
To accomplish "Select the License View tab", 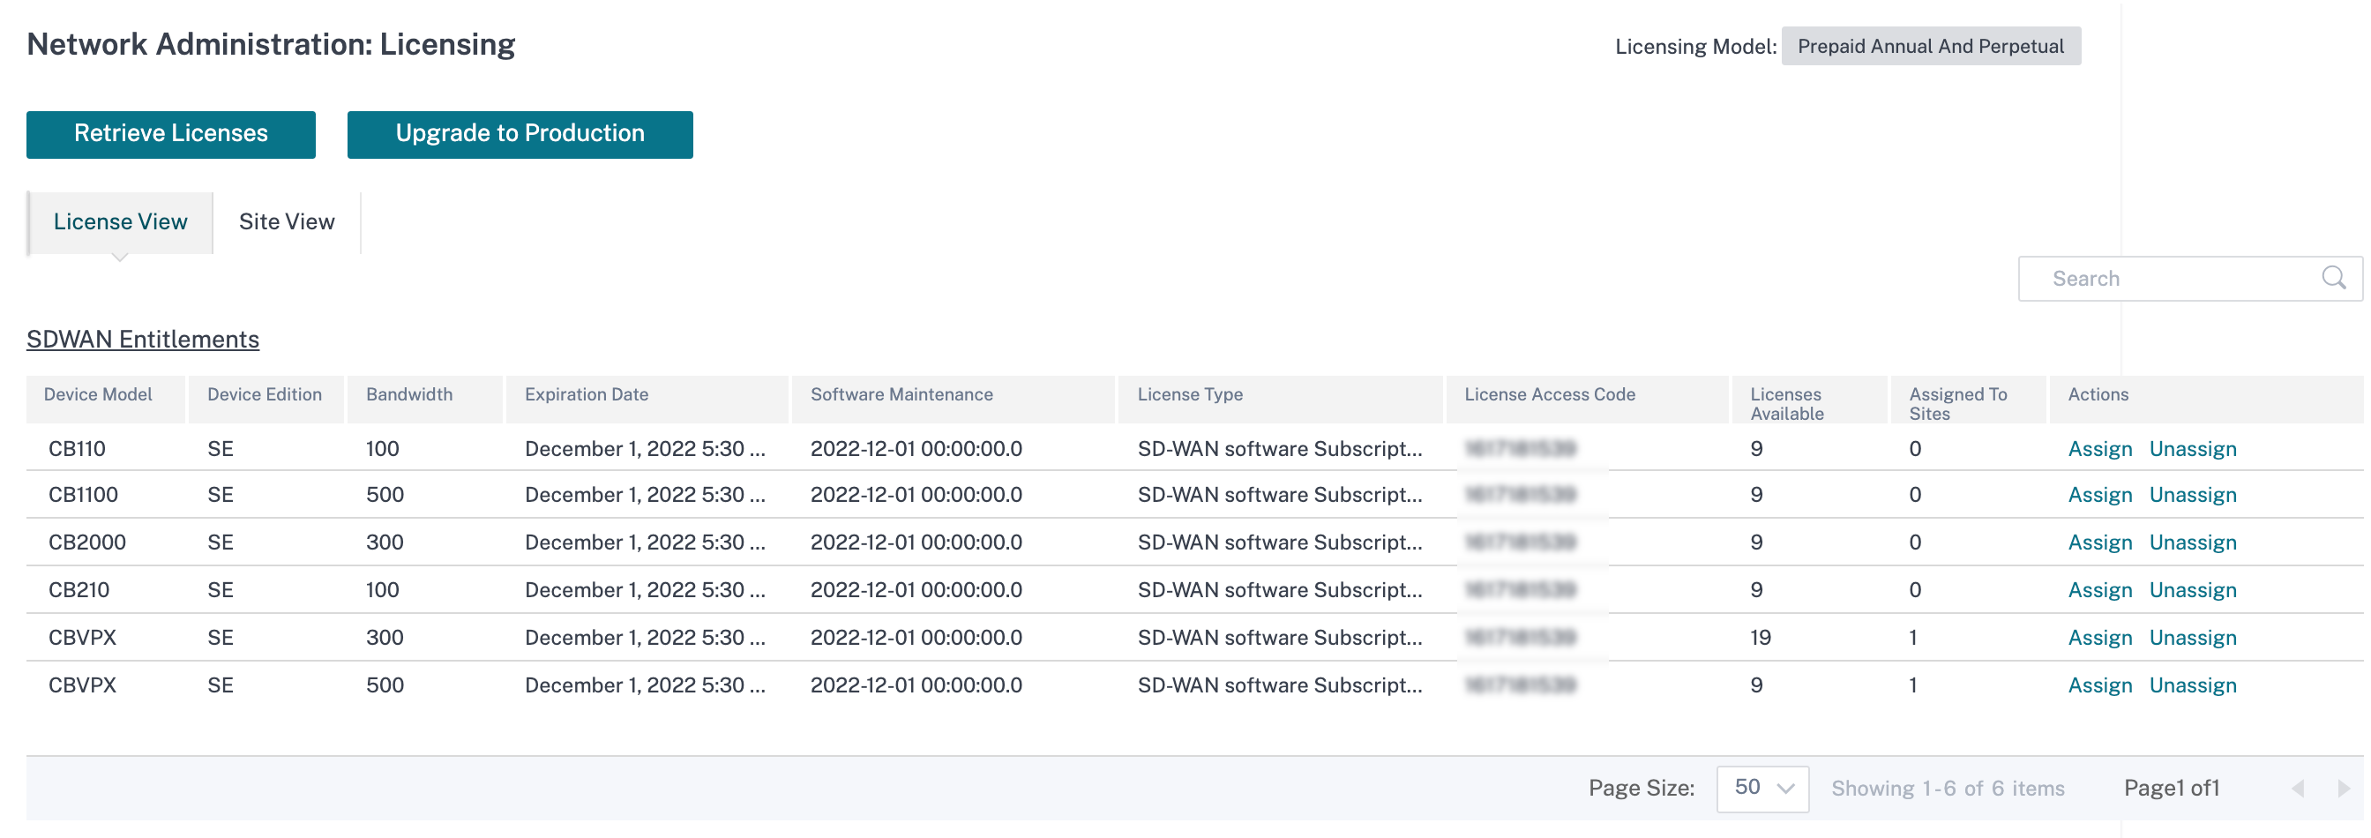I will point(121,222).
